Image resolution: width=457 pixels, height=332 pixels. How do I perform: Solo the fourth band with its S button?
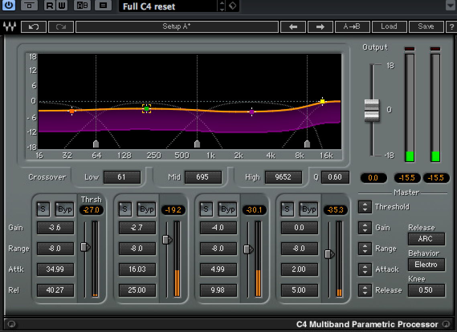287,209
